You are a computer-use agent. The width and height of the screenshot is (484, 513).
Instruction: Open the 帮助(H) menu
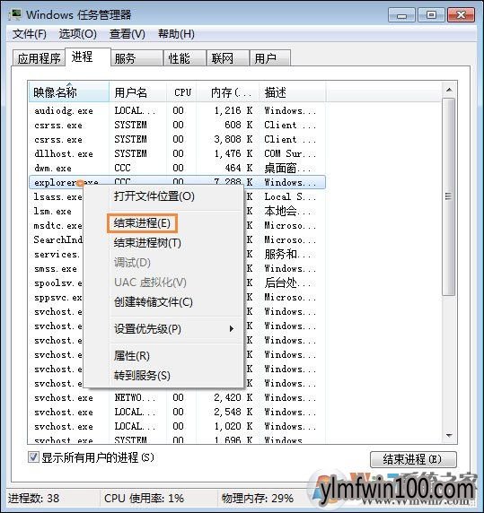pyautogui.click(x=176, y=34)
